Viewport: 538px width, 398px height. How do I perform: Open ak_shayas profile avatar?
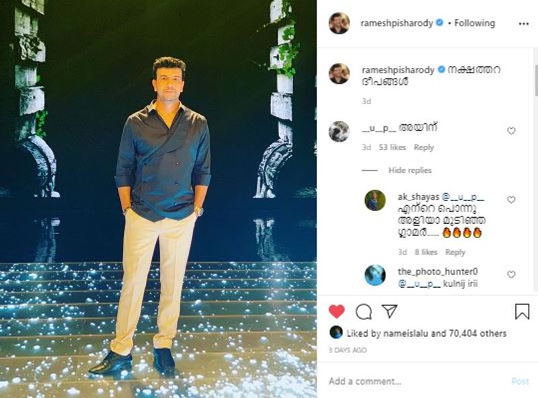(x=375, y=200)
